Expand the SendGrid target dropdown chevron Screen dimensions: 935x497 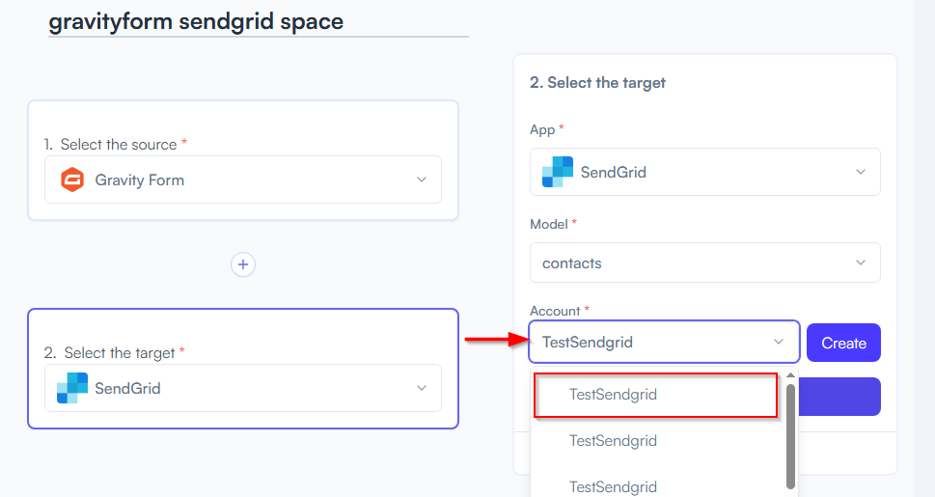[x=422, y=388]
